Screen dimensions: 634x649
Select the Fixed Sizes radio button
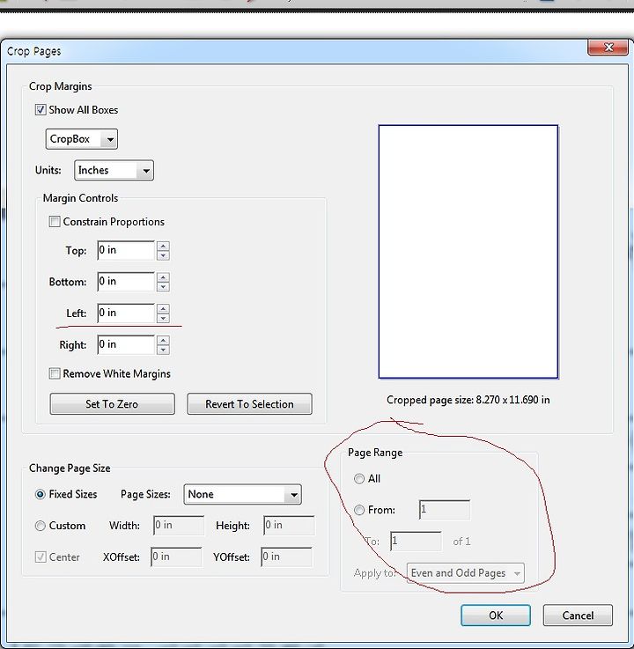[x=41, y=494]
